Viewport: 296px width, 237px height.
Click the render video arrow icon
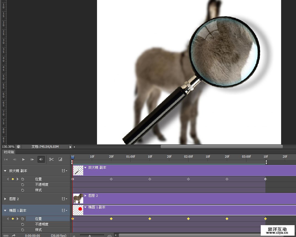[14, 235]
